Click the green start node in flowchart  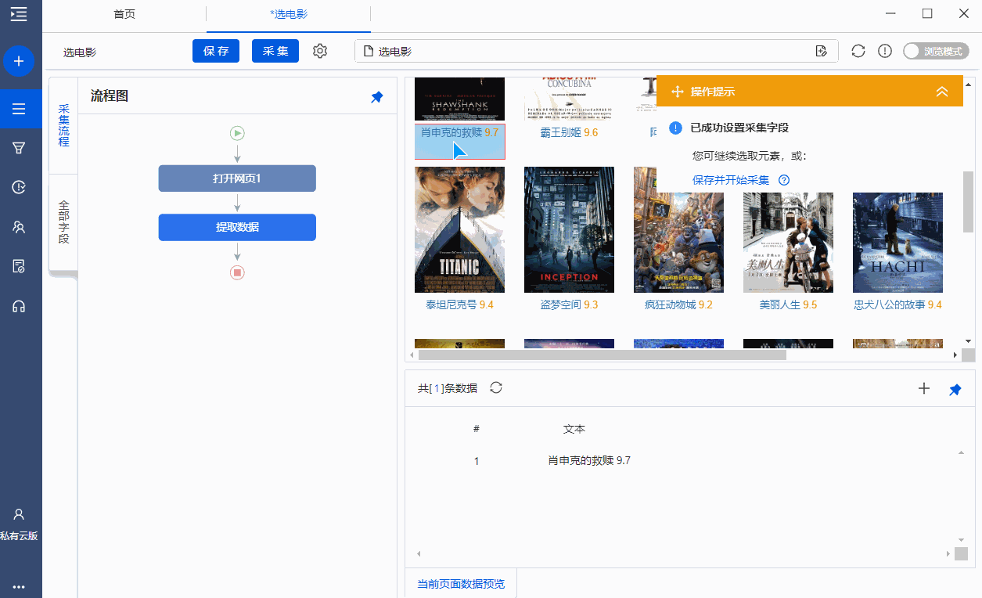click(x=237, y=133)
